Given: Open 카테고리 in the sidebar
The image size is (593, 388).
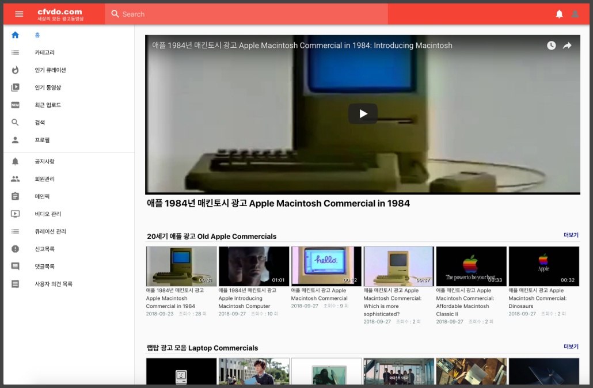Looking at the screenshot, I should pyautogui.click(x=44, y=53).
